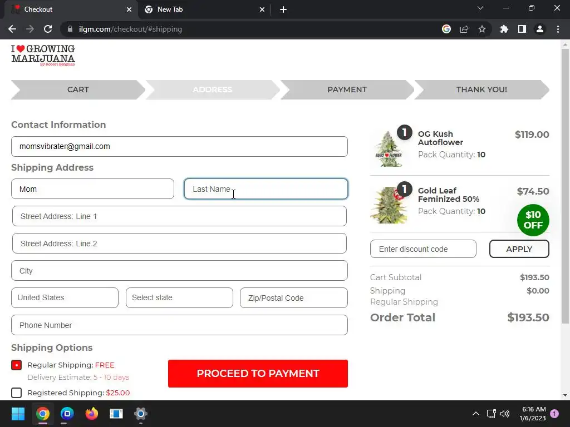This screenshot has height=427, width=570.
Task: Open the tab search chevron
Action: 480,8
